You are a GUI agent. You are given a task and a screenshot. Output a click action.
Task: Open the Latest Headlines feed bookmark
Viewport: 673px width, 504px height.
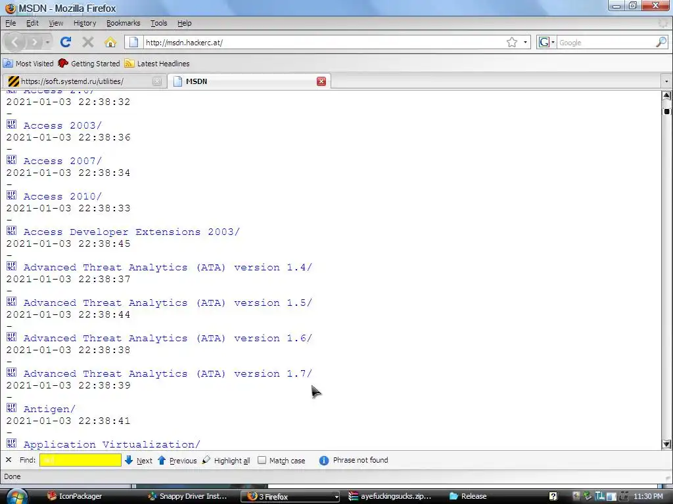[x=157, y=64]
